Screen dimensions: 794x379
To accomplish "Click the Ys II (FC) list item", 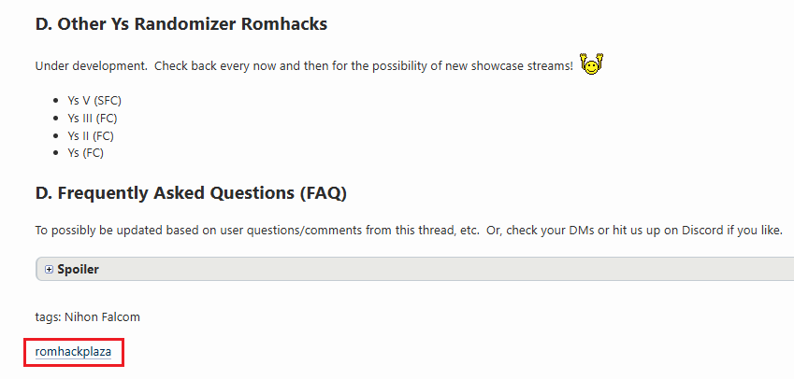I will [x=90, y=135].
